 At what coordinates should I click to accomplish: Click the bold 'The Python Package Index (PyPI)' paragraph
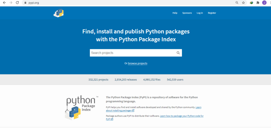152,99
